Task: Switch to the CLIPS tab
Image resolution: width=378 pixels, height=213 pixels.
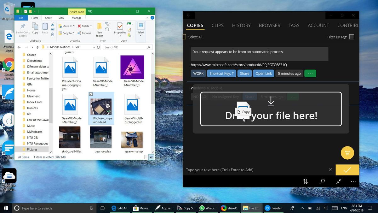Action: [x=217, y=25]
